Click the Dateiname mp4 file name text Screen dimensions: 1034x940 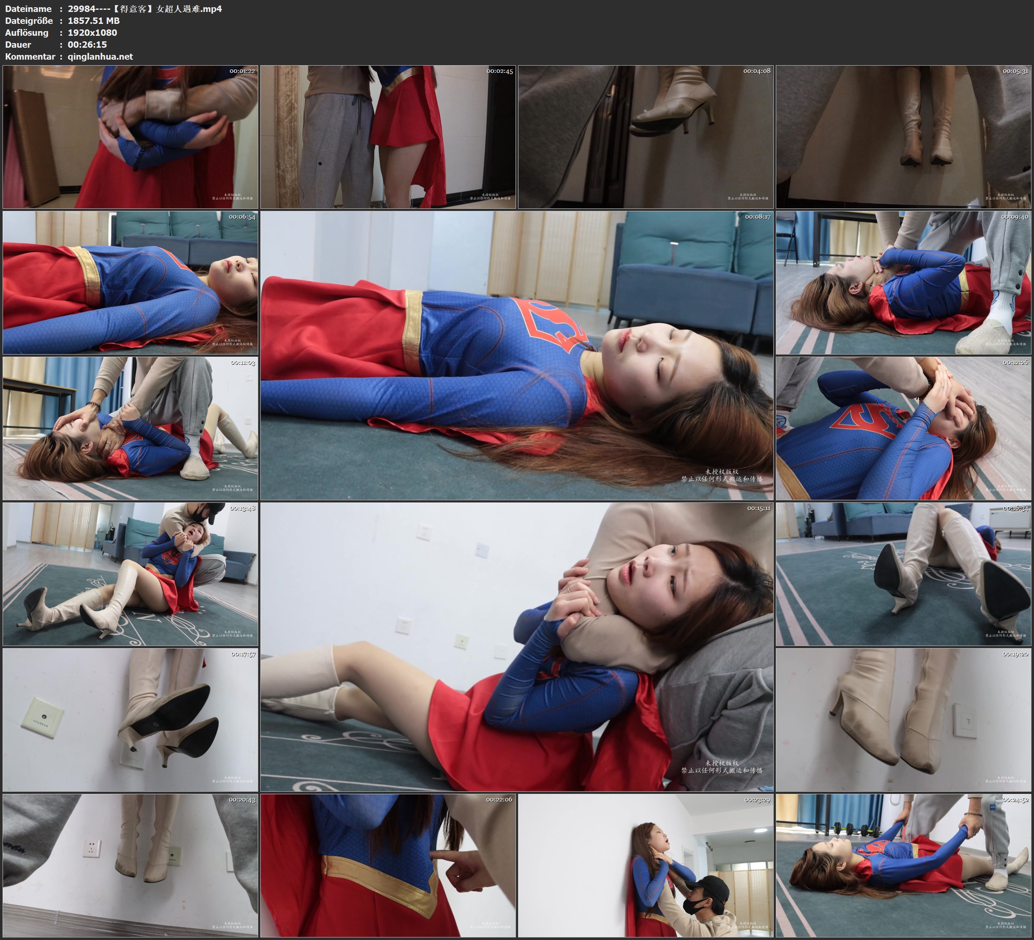[x=144, y=9]
